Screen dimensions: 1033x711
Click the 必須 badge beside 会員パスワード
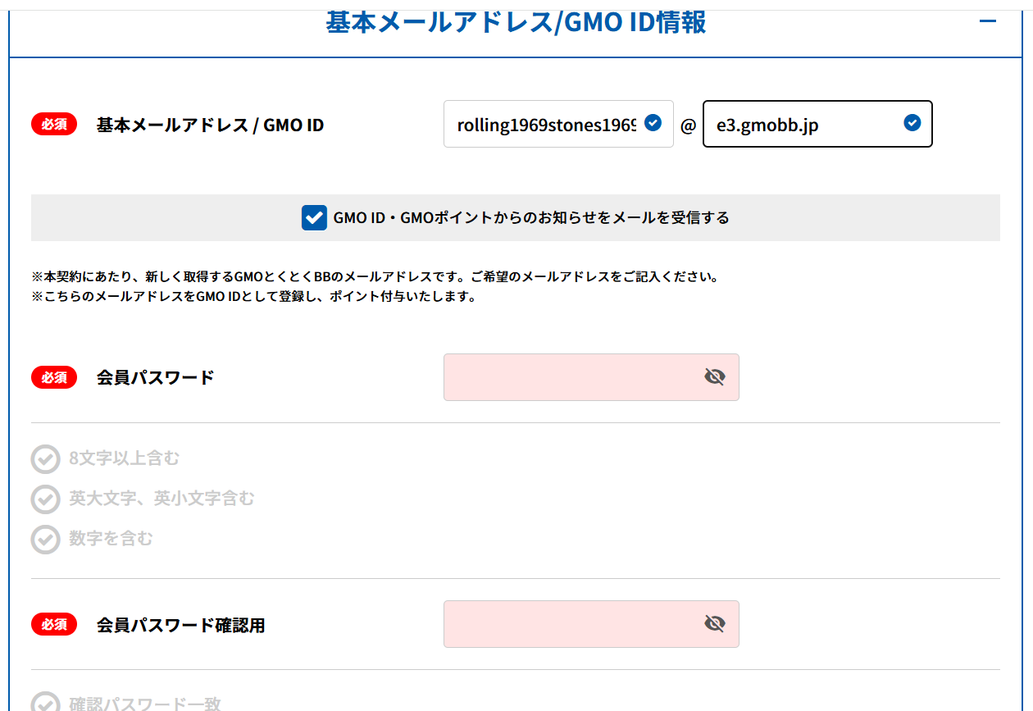[x=54, y=377]
